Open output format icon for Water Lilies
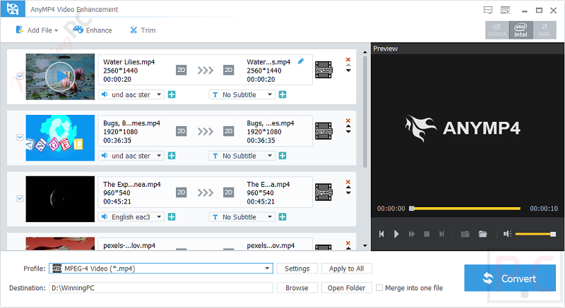This screenshot has height=308, width=565. (x=323, y=70)
